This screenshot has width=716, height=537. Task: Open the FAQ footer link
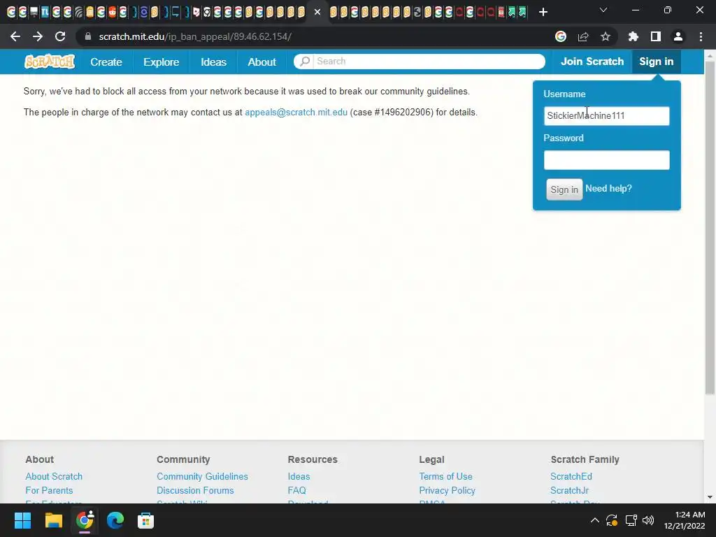(296, 490)
